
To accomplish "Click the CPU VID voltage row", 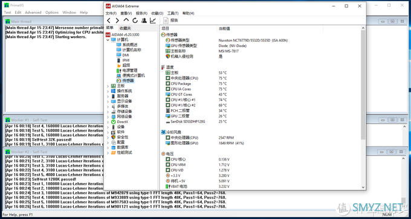I will click(x=260, y=170).
